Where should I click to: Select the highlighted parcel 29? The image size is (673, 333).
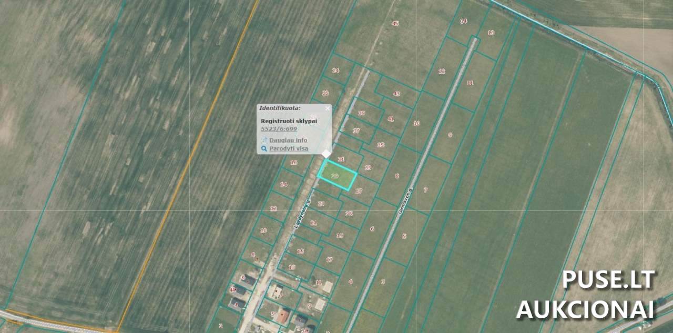click(x=337, y=176)
